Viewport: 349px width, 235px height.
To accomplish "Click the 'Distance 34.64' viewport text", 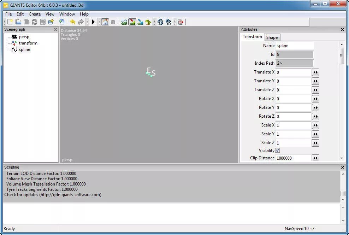I will coord(74,30).
